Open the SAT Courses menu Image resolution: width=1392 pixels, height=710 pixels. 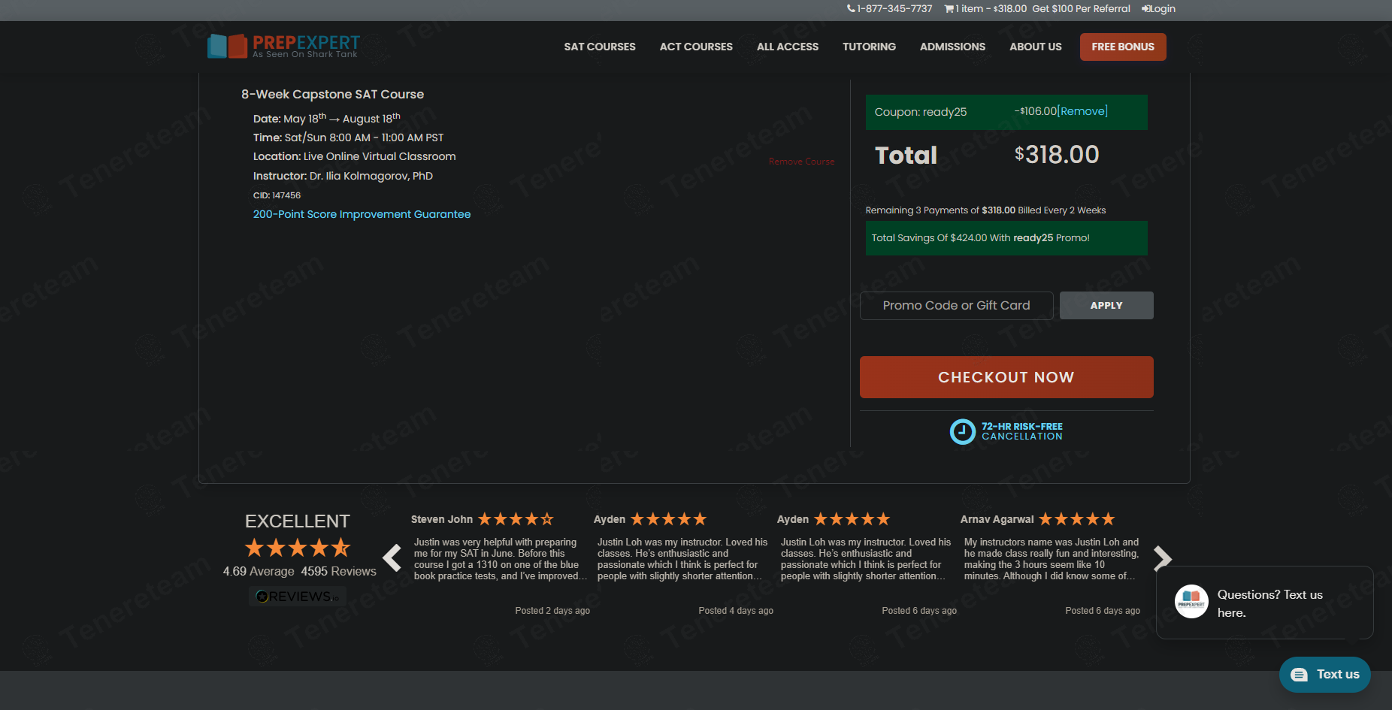pyautogui.click(x=599, y=47)
